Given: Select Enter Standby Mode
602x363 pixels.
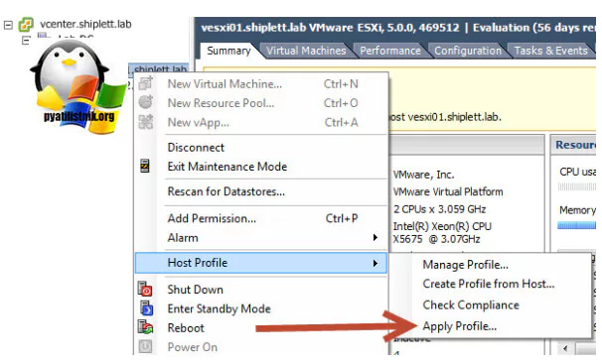Looking at the screenshot, I should click(261, 309).
